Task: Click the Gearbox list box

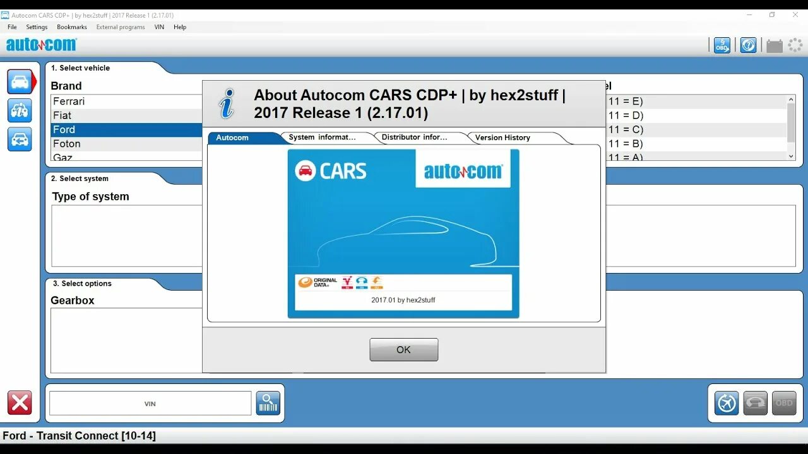Action: (127, 340)
